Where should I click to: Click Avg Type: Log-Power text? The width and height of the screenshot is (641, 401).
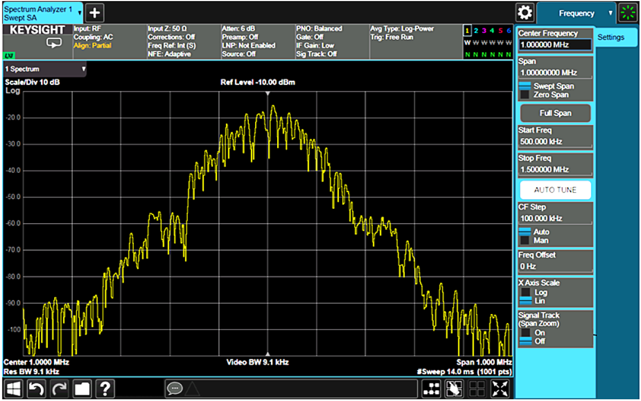click(402, 28)
